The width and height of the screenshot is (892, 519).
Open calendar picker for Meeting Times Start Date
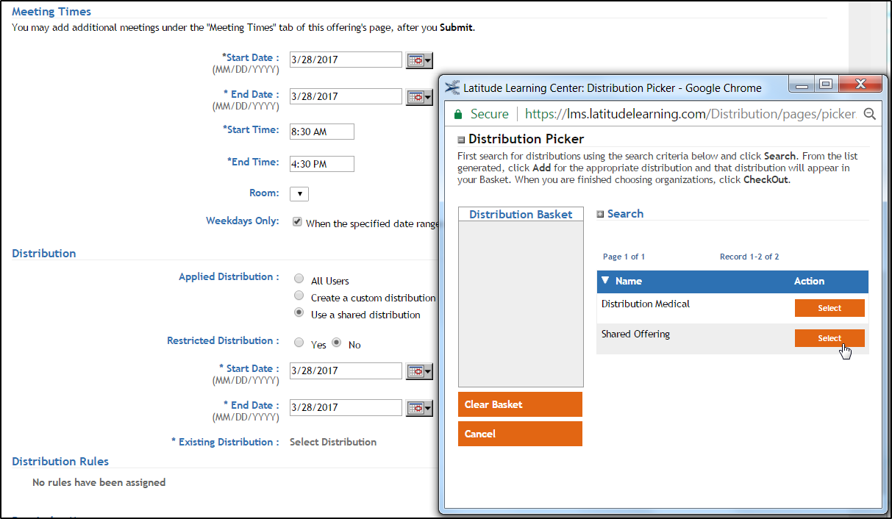click(x=419, y=60)
